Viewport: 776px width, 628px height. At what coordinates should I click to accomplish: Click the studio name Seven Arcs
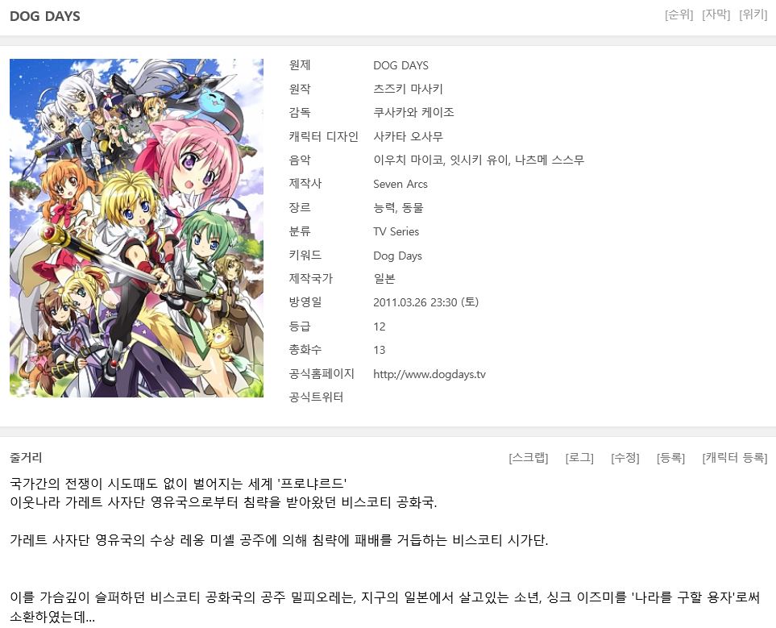pos(400,184)
